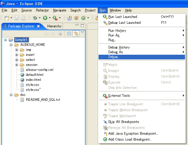Viewport: 188px width, 145px height.
Task: Open the External Tools toolbar dropdown arrow
Action: (x=60, y=18)
